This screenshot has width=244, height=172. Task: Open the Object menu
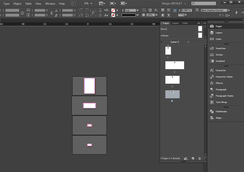17,4
